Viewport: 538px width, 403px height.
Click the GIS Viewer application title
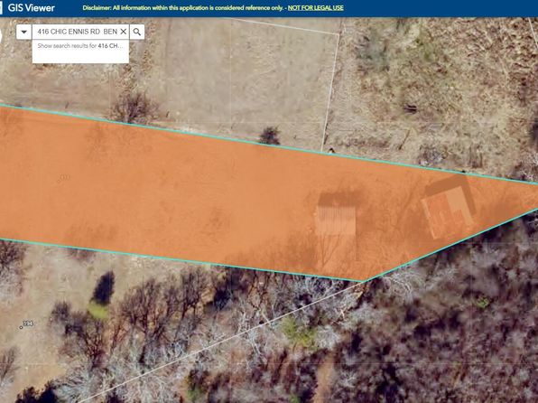[32, 8]
